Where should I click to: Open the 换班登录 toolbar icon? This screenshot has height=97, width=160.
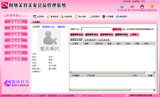(x=117, y=16)
